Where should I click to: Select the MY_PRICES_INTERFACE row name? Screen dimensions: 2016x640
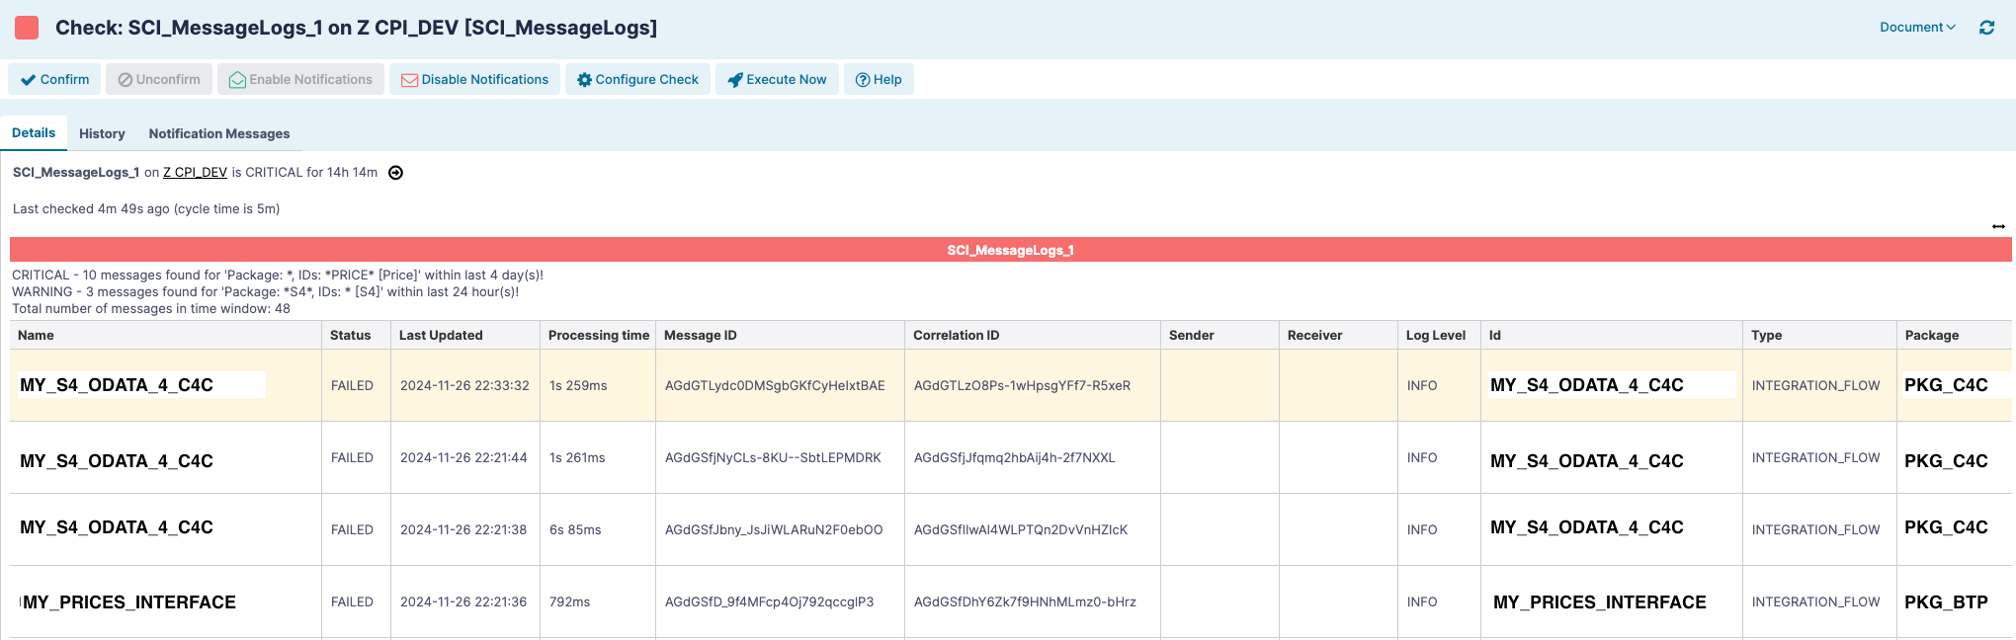[x=128, y=602]
